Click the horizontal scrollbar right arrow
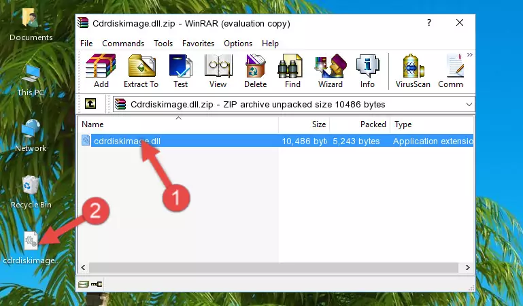 pyautogui.click(x=468, y=267)
